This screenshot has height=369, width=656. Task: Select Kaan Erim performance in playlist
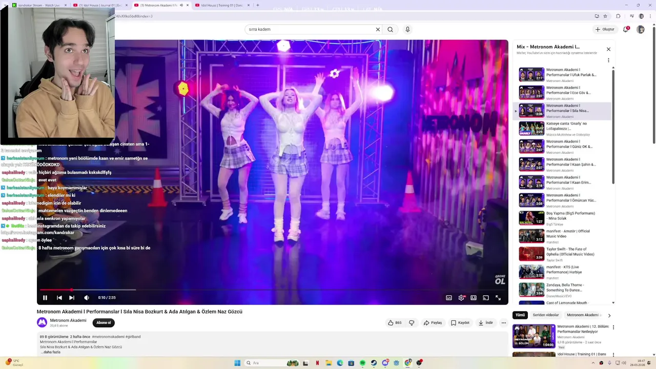(563, 182)
